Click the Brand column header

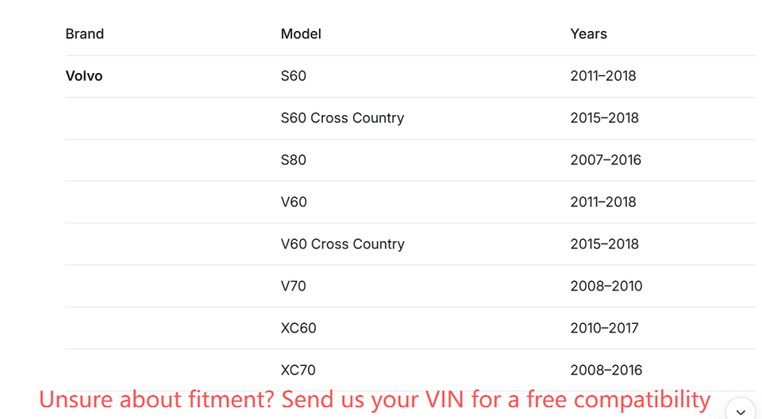pyautogui.click(x=85, y=34)
